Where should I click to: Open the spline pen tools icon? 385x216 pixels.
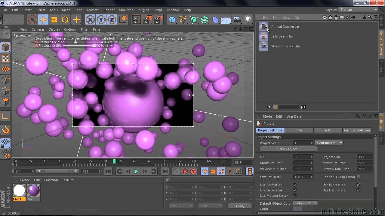coord(183,20)
